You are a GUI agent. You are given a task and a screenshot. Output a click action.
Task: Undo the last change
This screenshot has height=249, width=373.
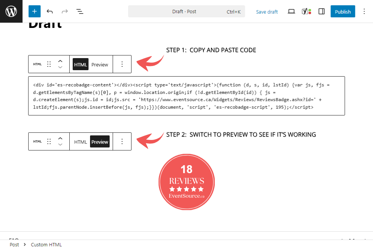point(49,11)
